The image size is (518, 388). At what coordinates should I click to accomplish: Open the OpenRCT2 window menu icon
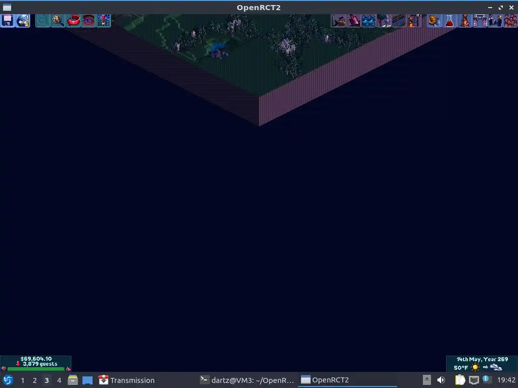pyautogui.click(x=7, y=7)
